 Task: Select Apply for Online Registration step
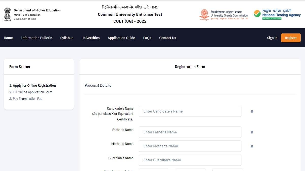point(32,85)
